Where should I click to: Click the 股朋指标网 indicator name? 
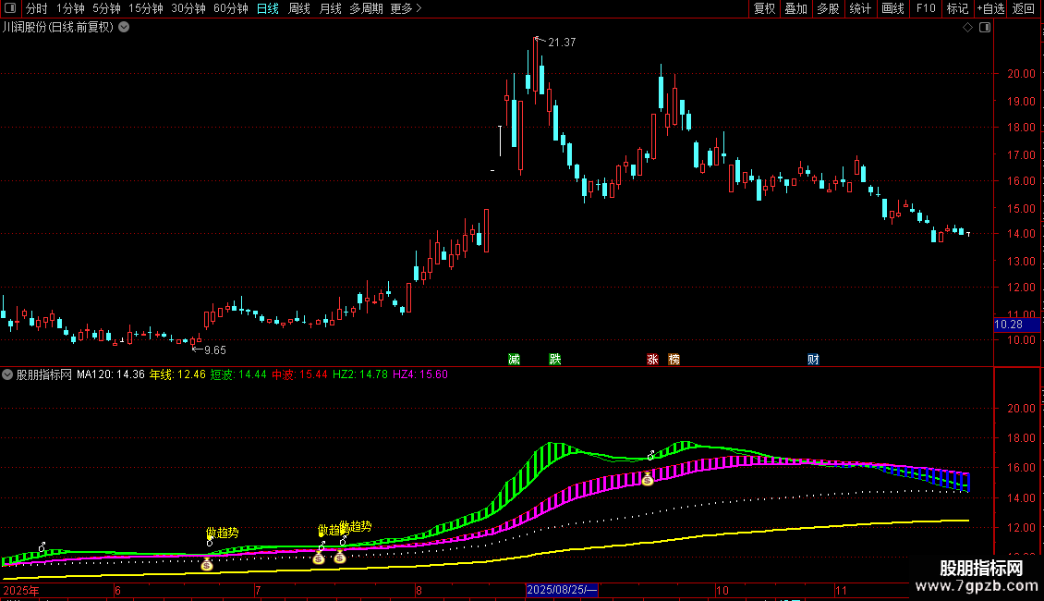click(x=44, y=374)
